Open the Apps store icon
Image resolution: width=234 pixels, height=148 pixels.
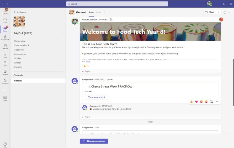point(5,98)
